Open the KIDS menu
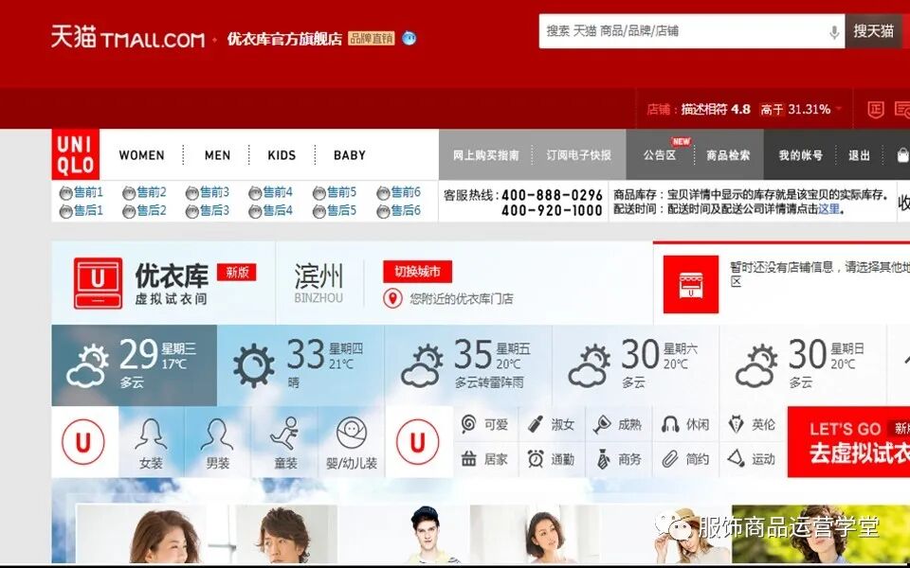Viewport: 910px width, 568px height. (x=282, y=155)
